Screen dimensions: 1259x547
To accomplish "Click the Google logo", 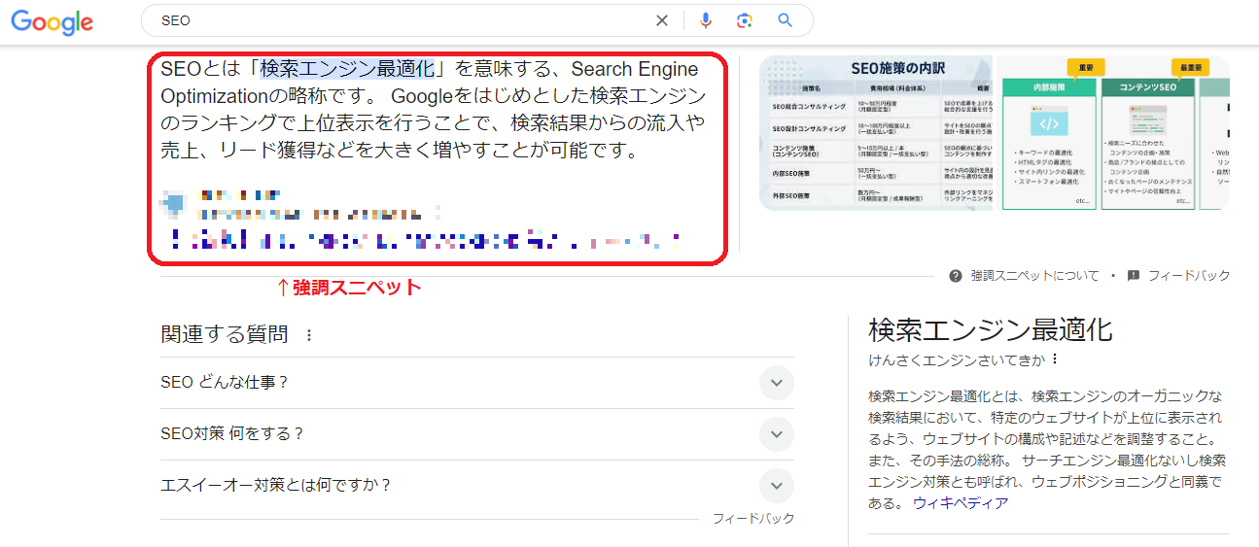I will [52, 22].
